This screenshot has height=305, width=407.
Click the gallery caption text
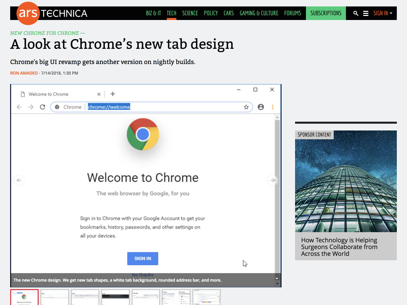click(117, 280)
